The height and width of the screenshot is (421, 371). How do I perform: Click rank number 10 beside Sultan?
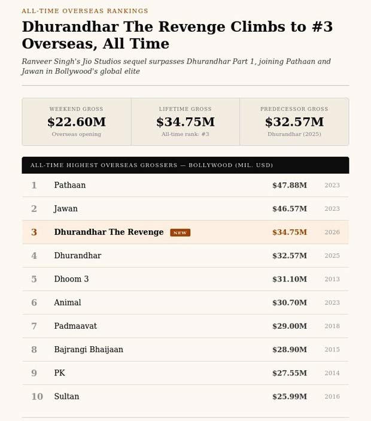coord(37,396)
